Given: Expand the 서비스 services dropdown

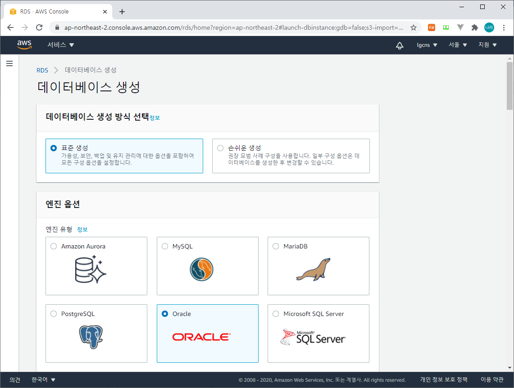Looking at the screenshot, I should coord(61,45).
